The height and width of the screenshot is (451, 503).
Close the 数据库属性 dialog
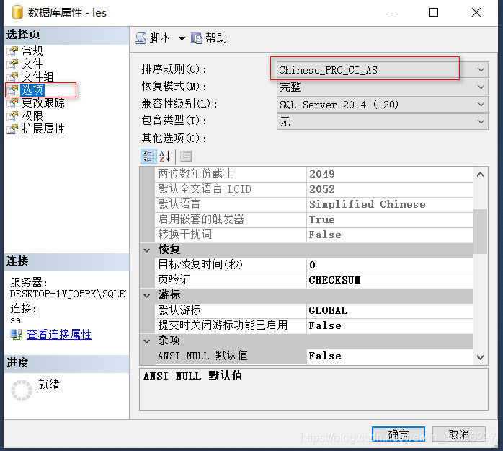(476, 12)
